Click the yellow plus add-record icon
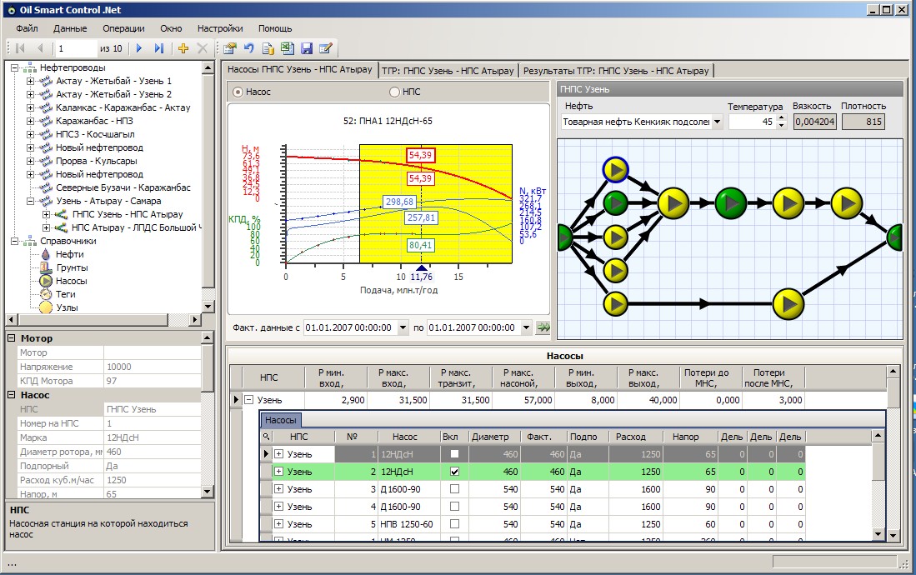 point(183,48)
